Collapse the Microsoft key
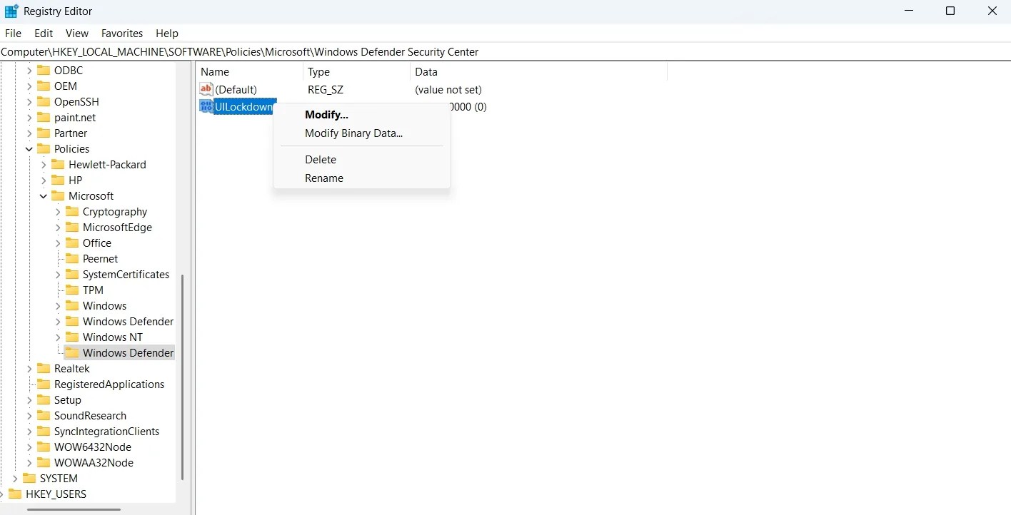 click(43, 195)
